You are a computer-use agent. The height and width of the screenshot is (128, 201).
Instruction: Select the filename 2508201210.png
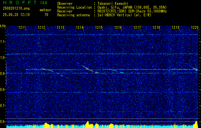pos(16,9)
